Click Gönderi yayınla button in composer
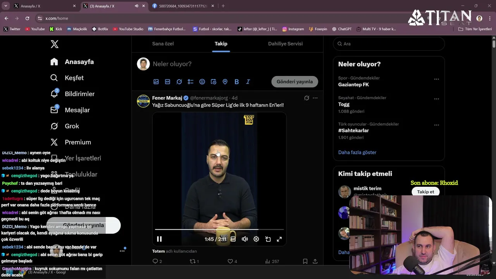The width and height of the screenshot is (496, 279). [294, 82]
